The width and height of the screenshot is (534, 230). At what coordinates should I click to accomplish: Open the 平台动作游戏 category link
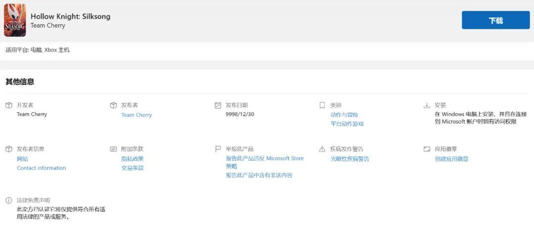point(347,124)
